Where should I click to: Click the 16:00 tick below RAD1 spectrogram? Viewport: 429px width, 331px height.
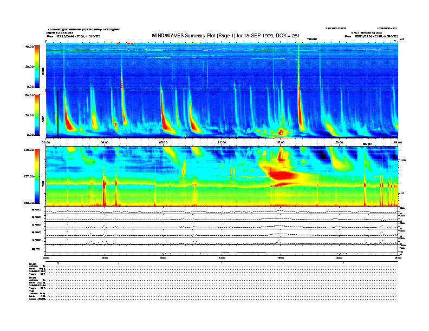point(281,142)
